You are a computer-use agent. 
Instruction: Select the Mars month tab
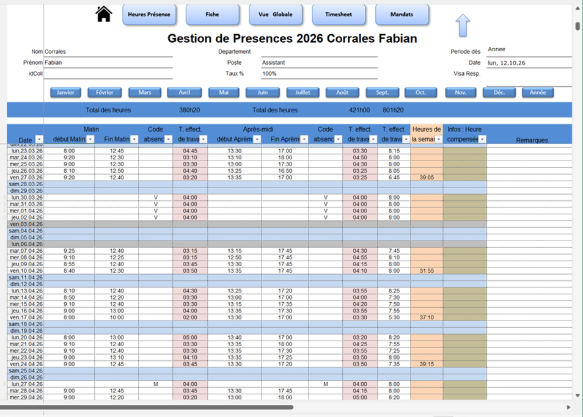(145, 92)
